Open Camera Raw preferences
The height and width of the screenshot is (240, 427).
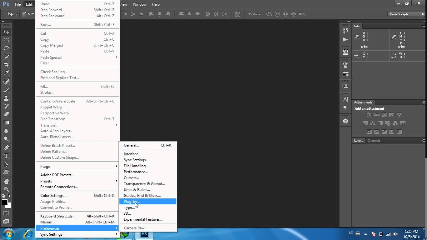tap(148, 228)
